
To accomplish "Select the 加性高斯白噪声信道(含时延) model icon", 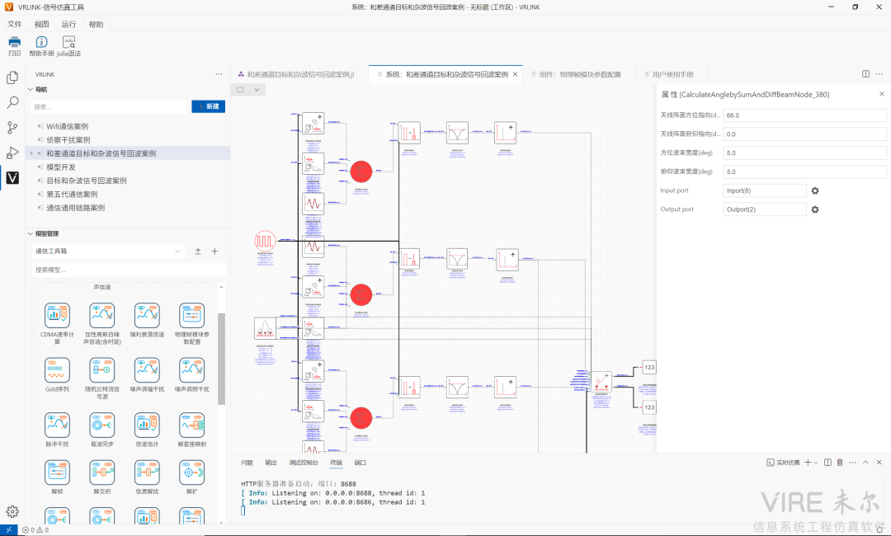I will (x=101, y=316).
